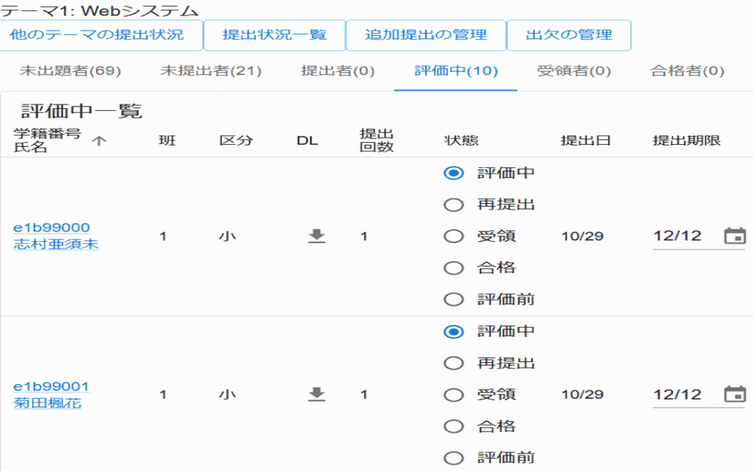Click the 提出期限 column header
The height and width of the screenshot is (471, 753).
click(x=687, y=141)
